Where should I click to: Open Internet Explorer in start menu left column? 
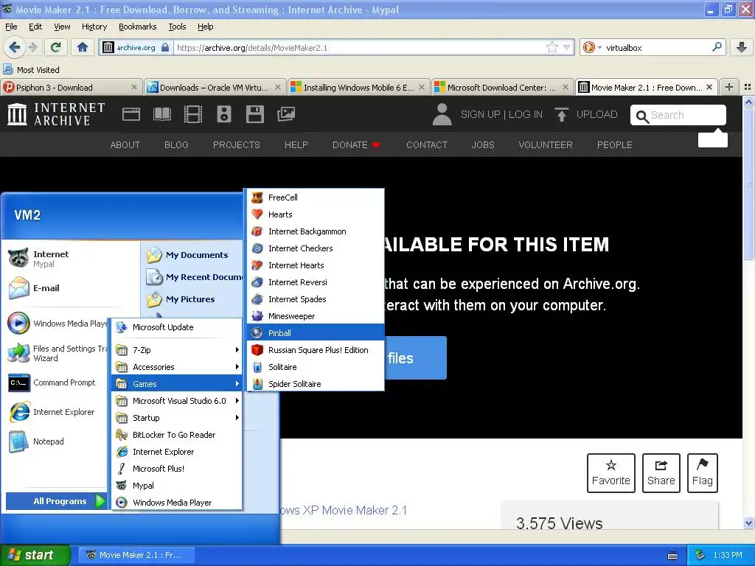click(58, 412)
